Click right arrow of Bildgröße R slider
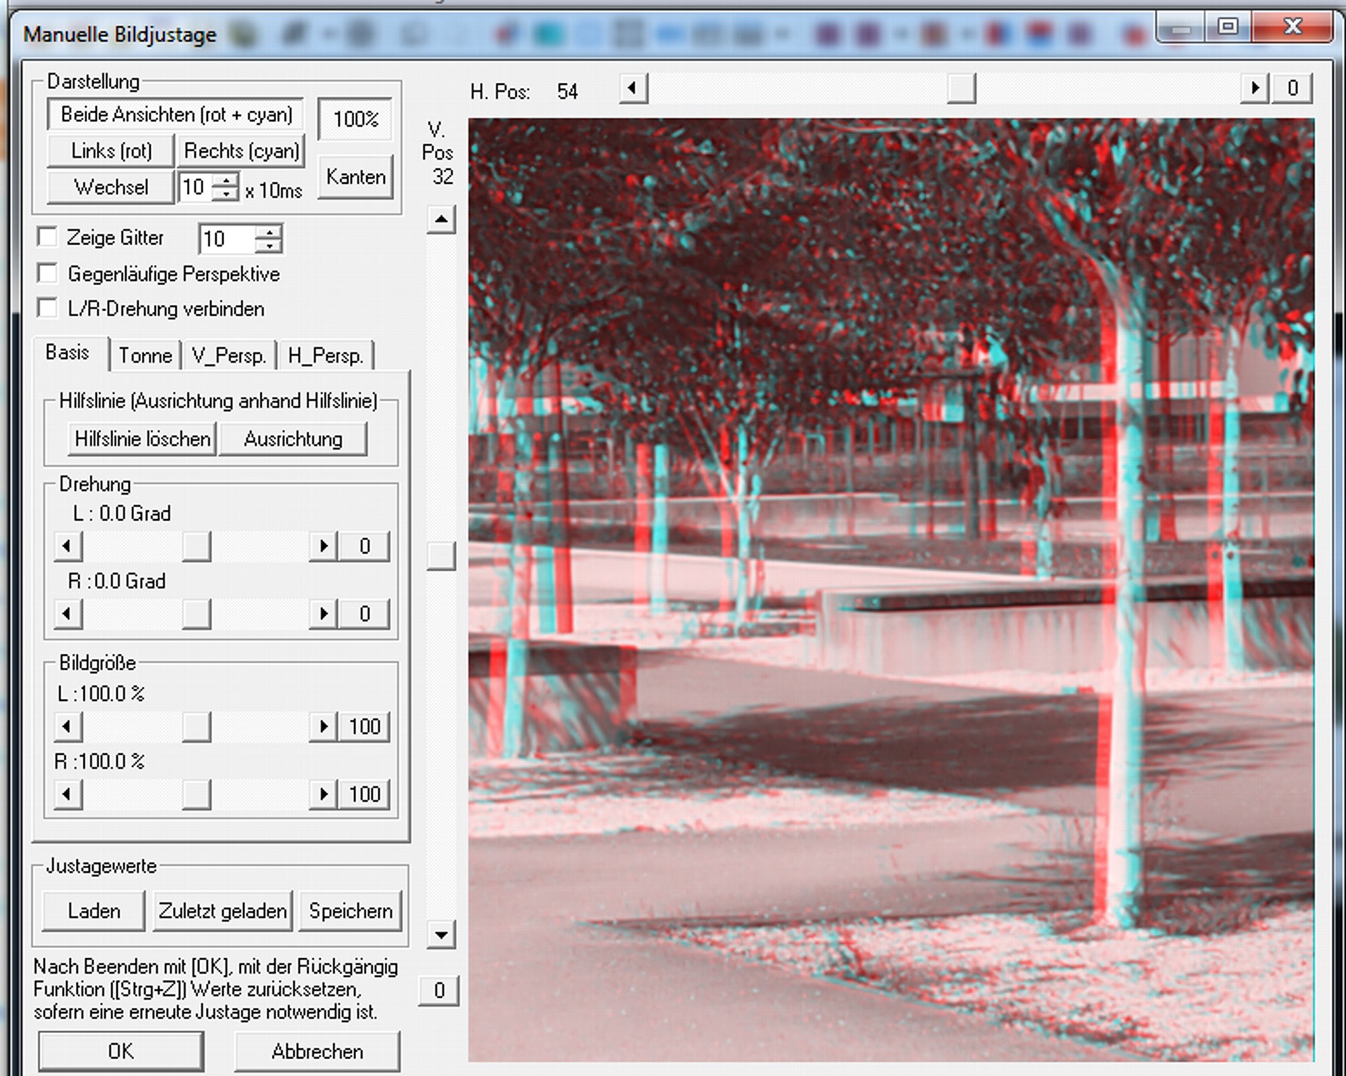This screenshot has width=1346, height=1076. pos(323,795)
